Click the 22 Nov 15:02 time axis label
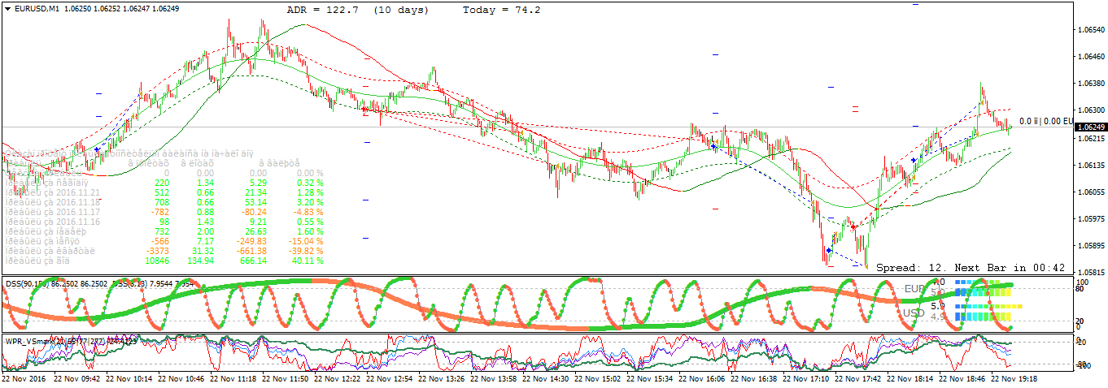Viewport: 1108px width, 388px height. (x=598, y=378)
